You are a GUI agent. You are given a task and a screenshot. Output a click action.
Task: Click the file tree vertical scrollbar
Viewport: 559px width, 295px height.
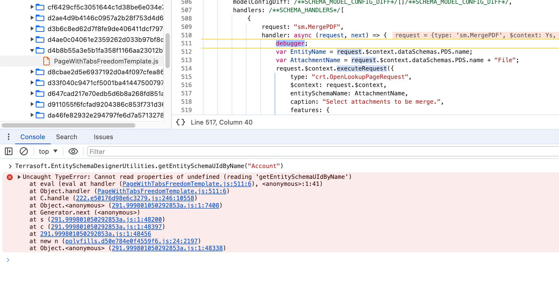[x=168, y=51]
